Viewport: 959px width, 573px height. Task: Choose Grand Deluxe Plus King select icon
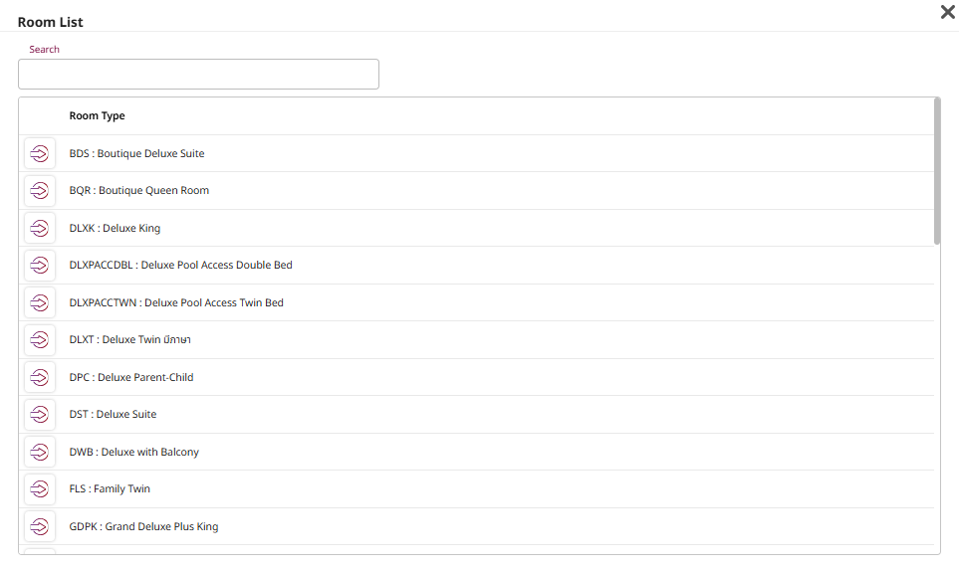[x=40, y=527]
